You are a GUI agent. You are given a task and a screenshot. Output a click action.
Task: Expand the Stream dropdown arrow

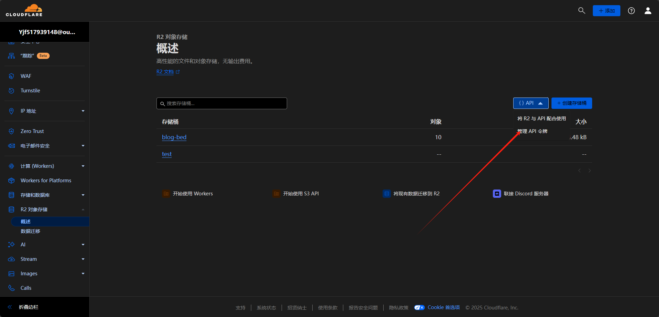tap(83, 259)
